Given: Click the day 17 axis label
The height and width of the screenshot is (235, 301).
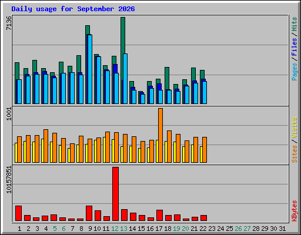Looking at the screenshot, I should pos(159,229).
